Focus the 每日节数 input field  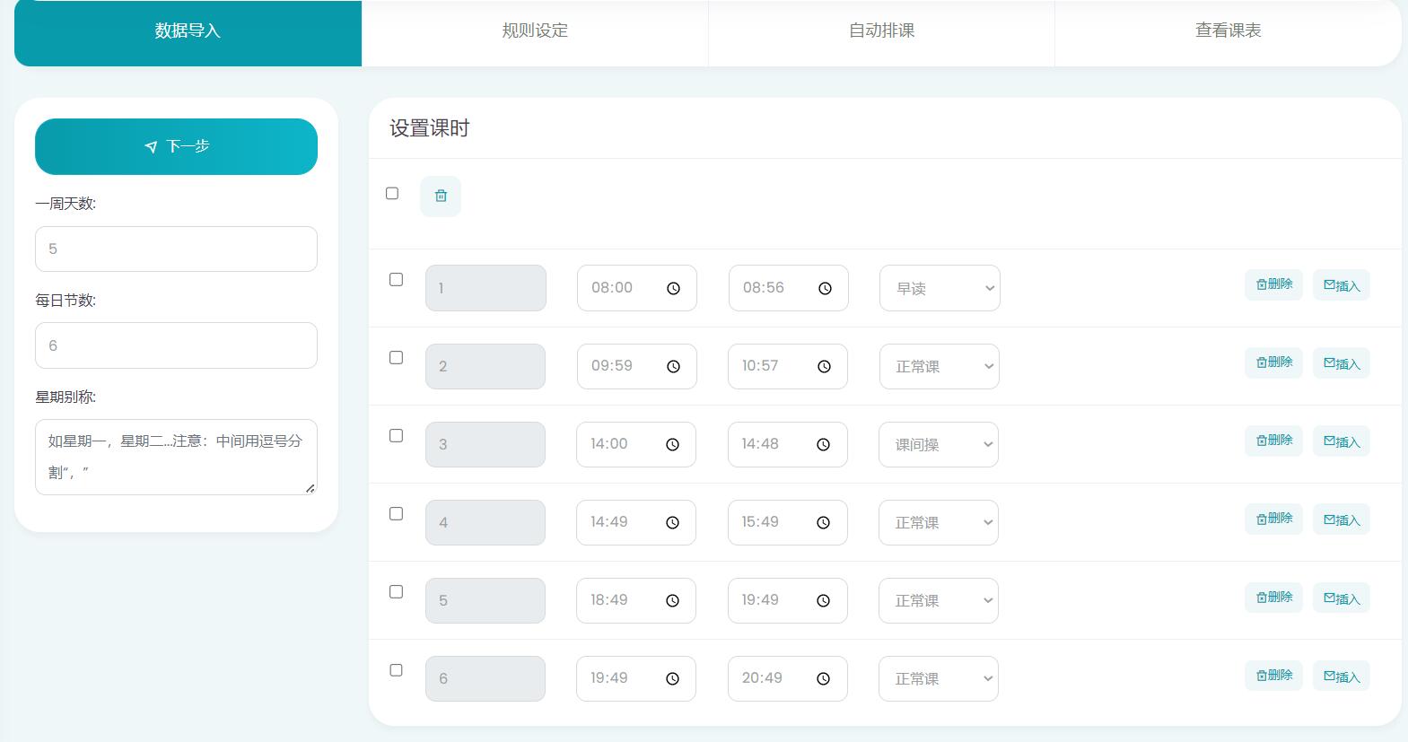click(176, 345)
